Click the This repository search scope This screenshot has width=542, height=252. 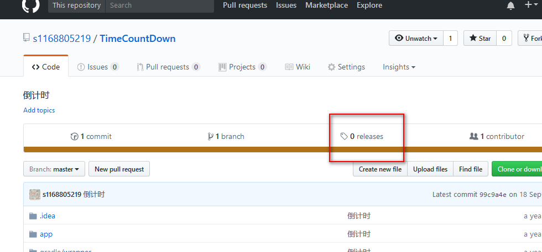pyautogui.click(x=77, y=6)
